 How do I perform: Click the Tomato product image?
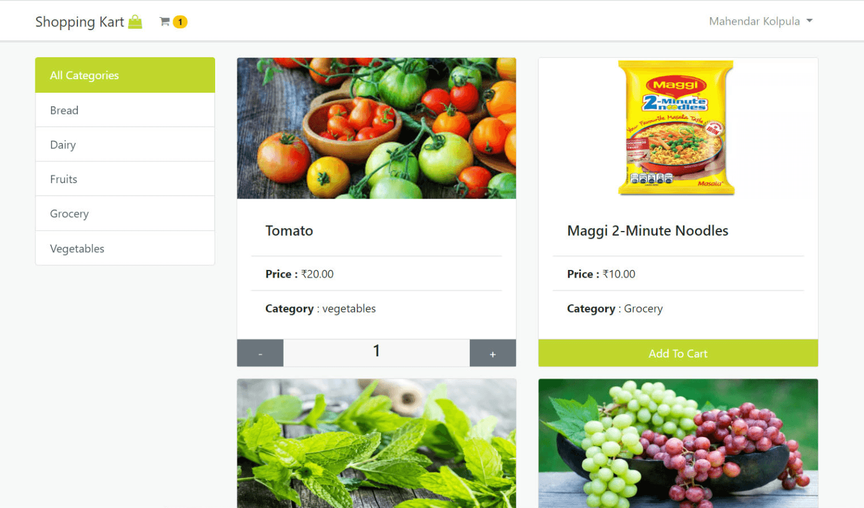click(x=376, y=128)
